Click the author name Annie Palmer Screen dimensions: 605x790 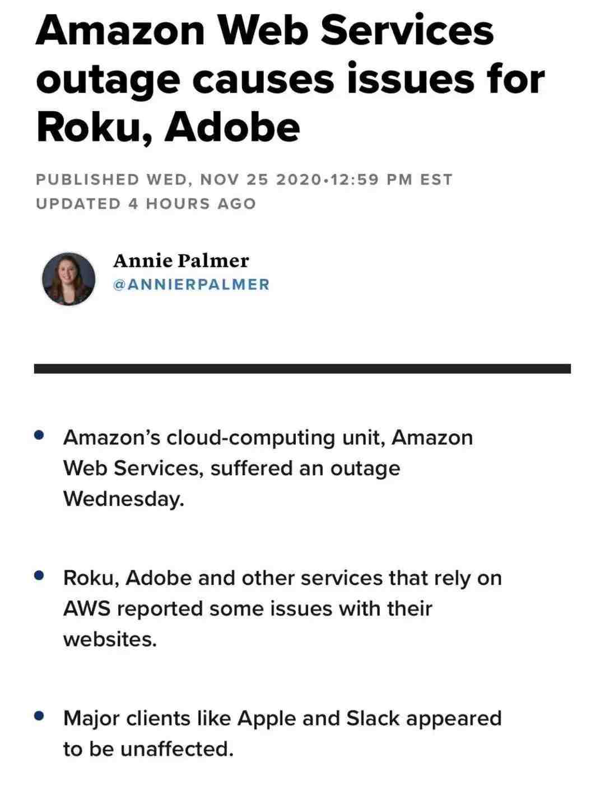click(181, 260)
